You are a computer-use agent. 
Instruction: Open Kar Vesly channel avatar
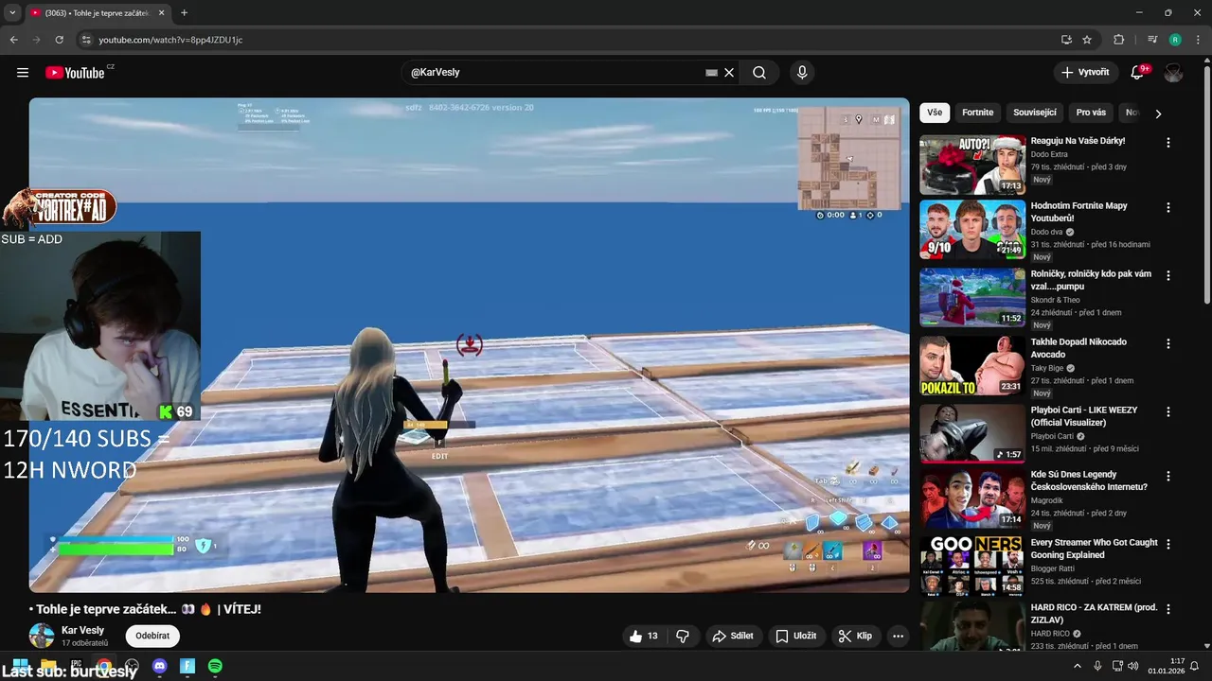tap(42, 636)
